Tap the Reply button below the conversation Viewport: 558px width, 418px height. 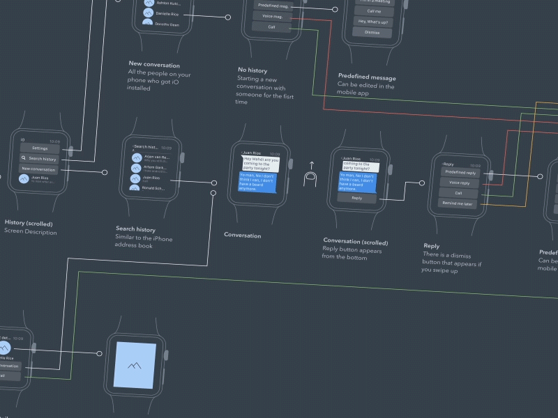click(x=357, y=198)
